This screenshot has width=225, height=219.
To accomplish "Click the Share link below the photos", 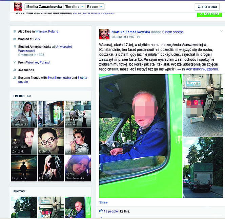I will (103, 202).
